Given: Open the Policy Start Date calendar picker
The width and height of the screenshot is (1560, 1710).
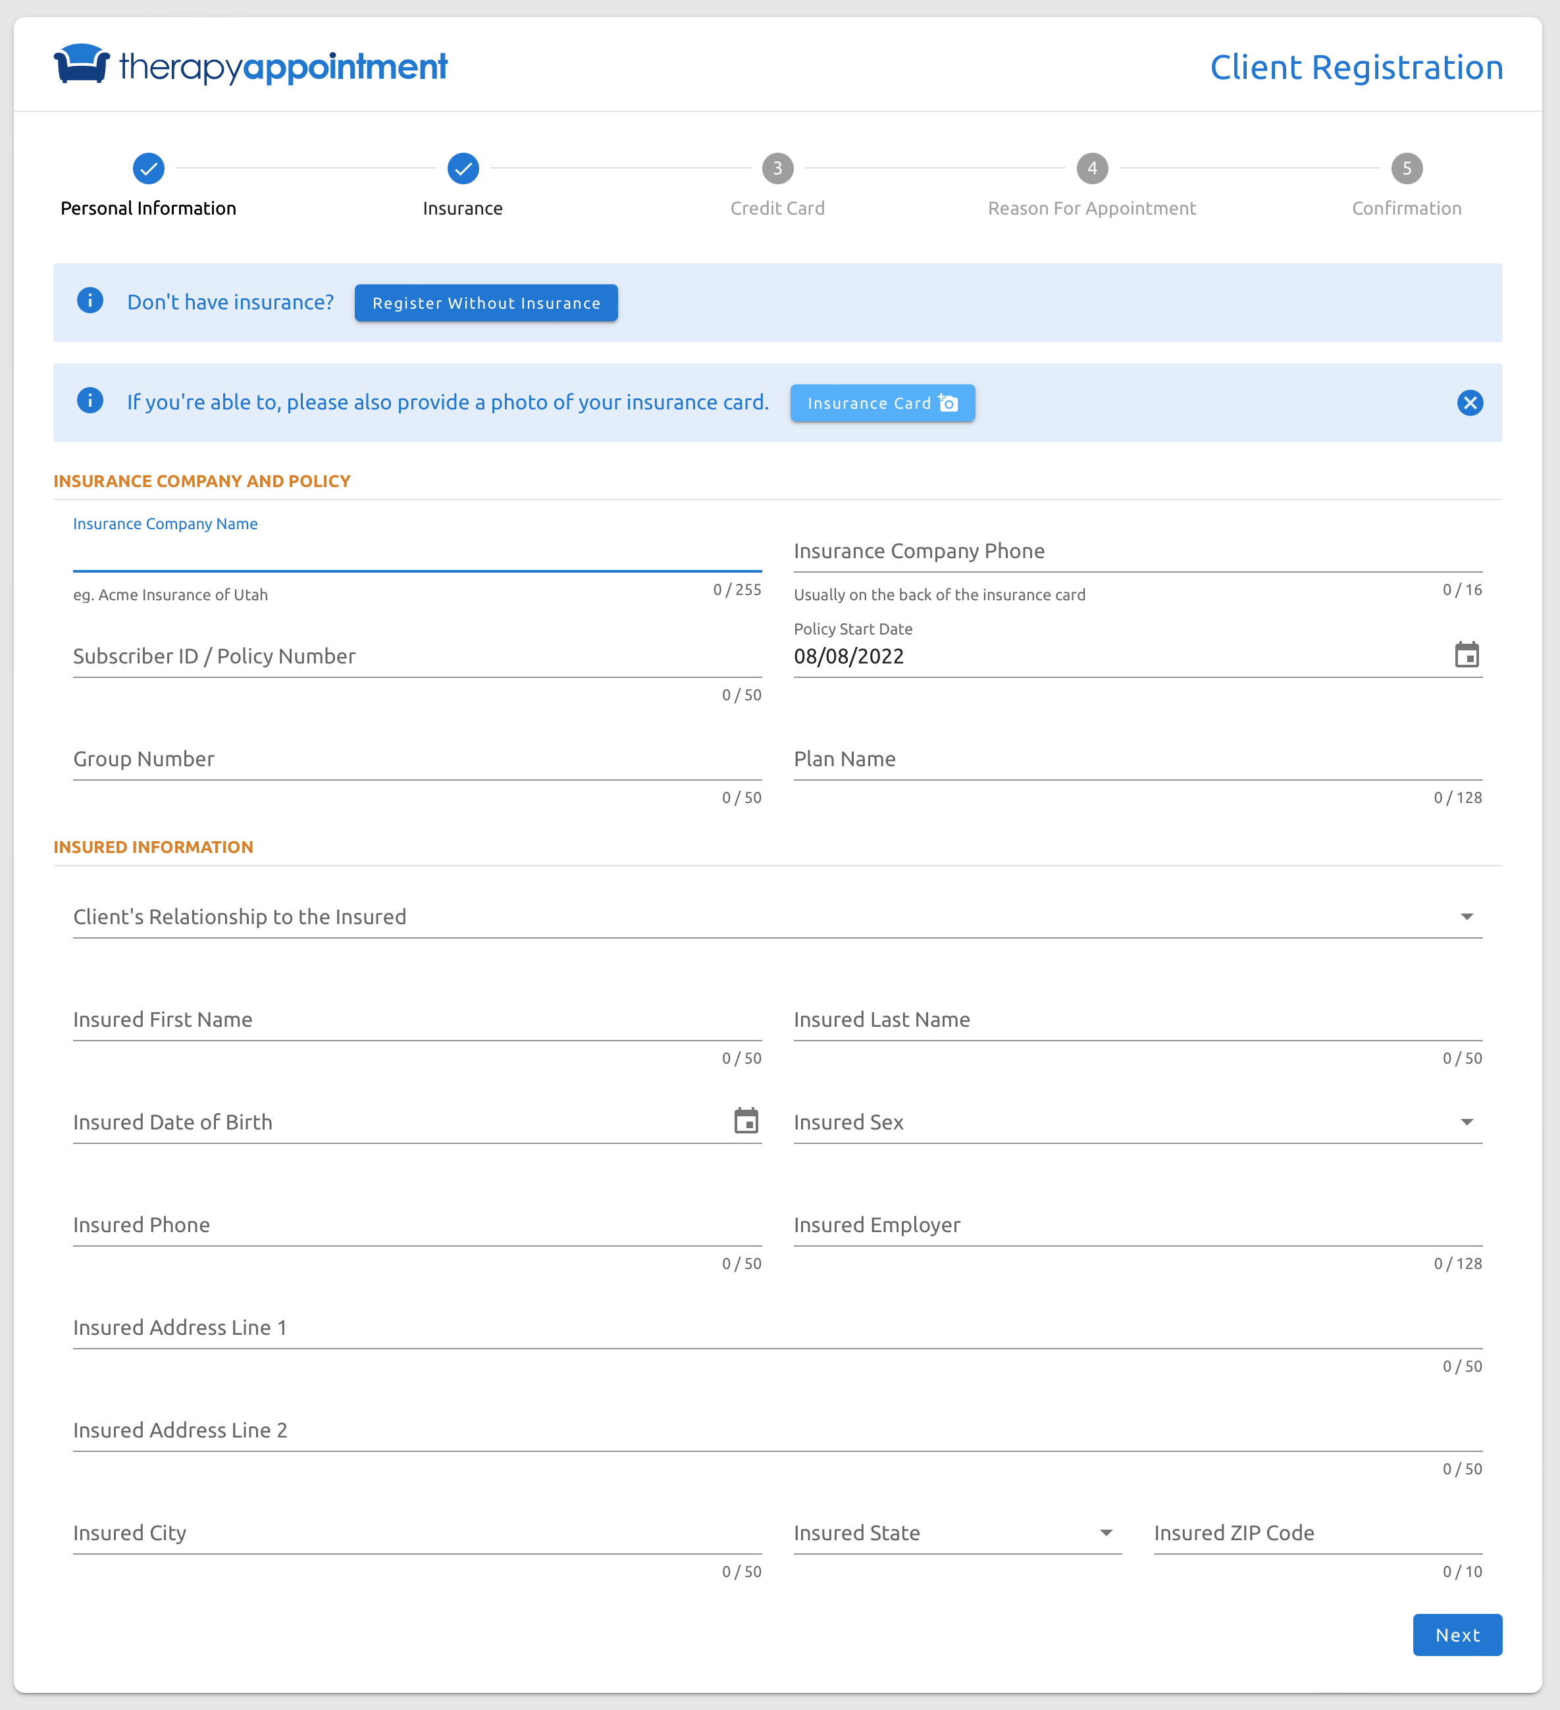Looking at the screenshot, I should pos(1468,654).
